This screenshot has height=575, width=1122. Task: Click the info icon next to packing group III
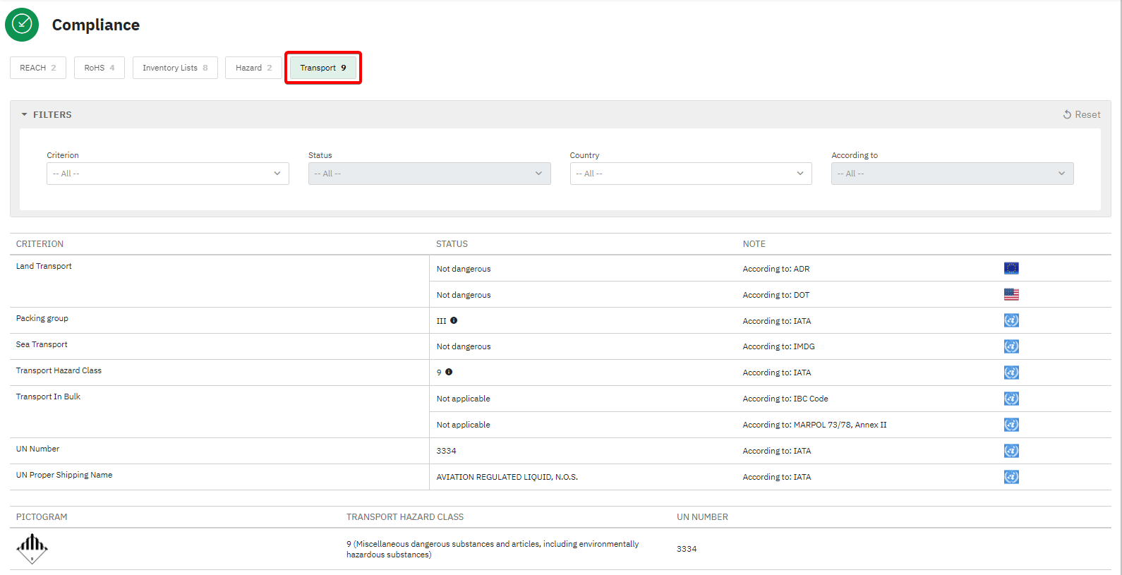click(454, 320)
